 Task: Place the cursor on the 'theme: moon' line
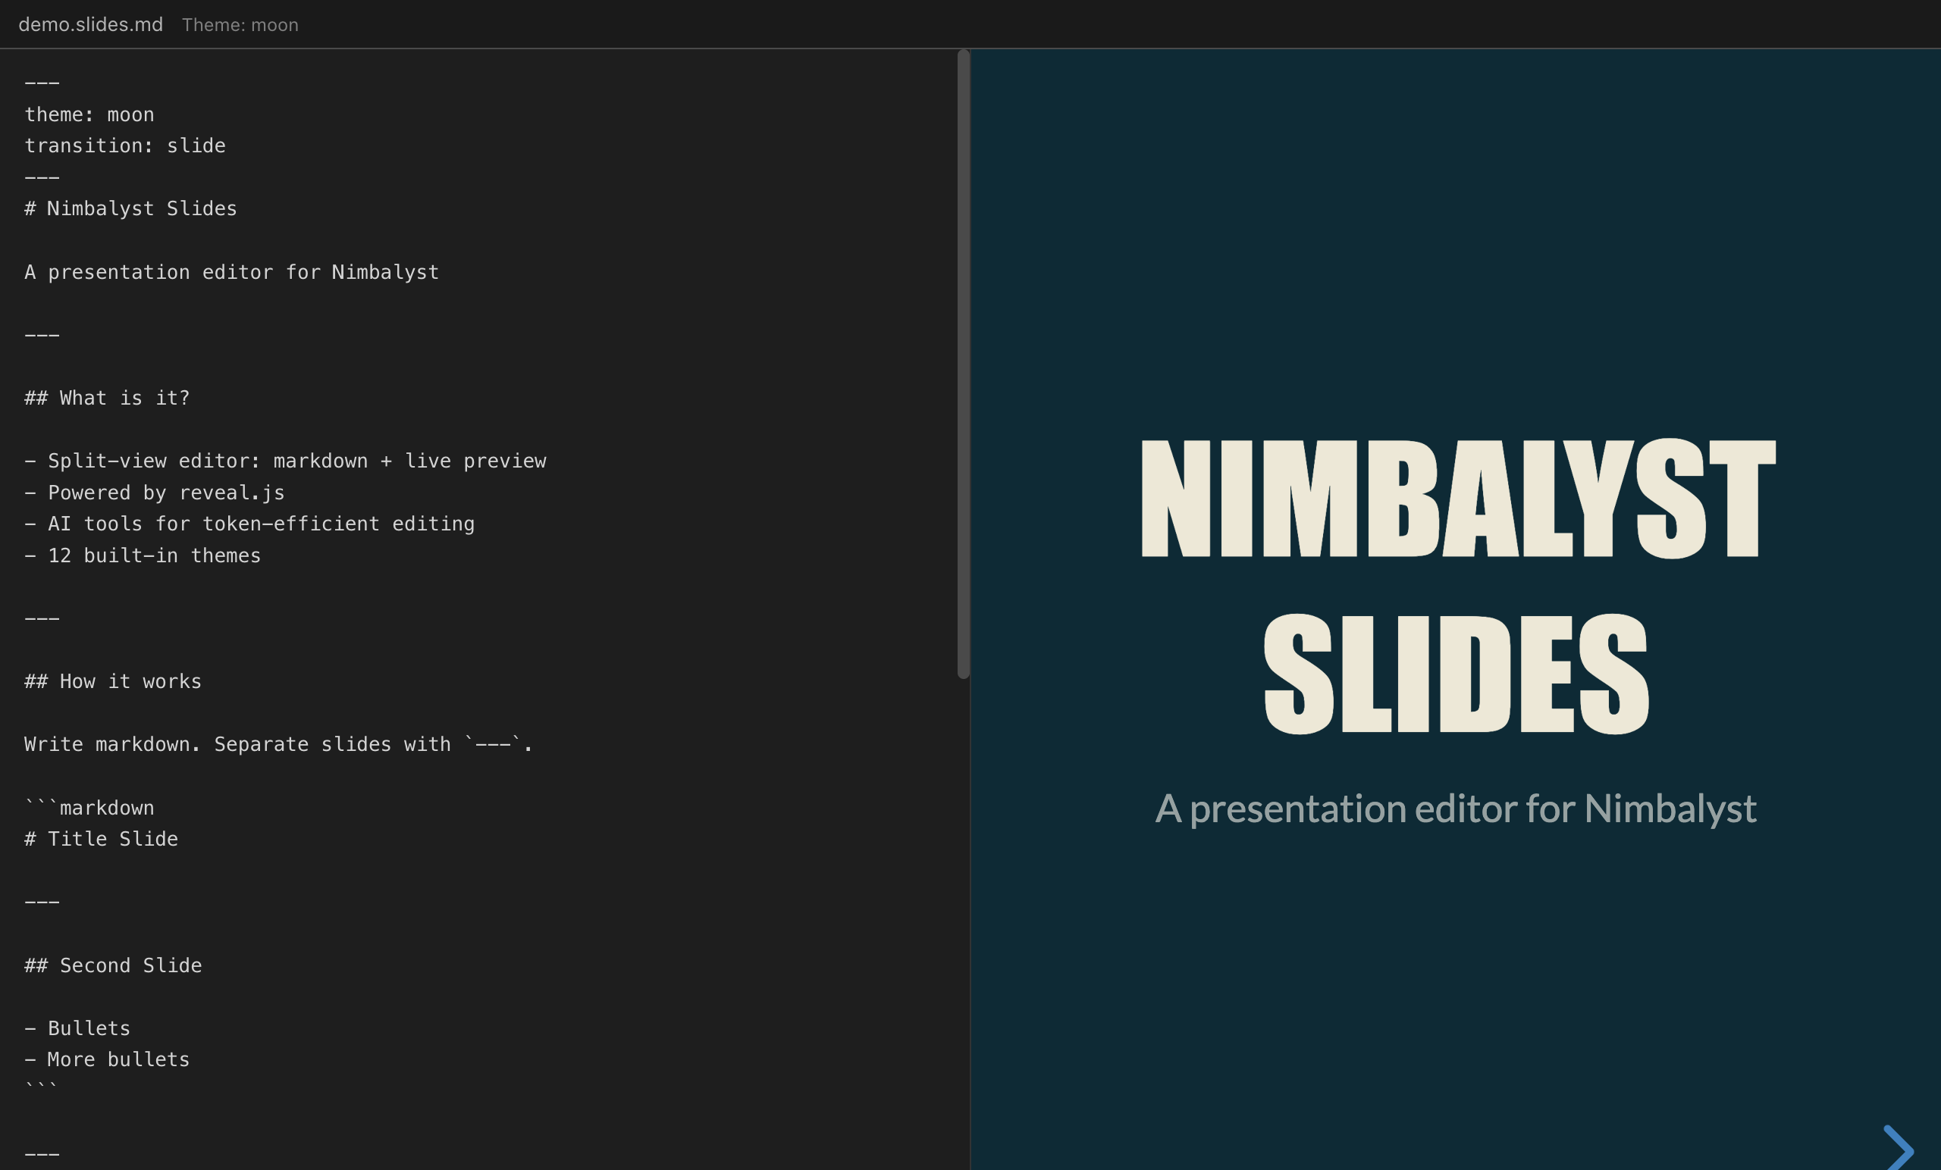pos(88,114)
